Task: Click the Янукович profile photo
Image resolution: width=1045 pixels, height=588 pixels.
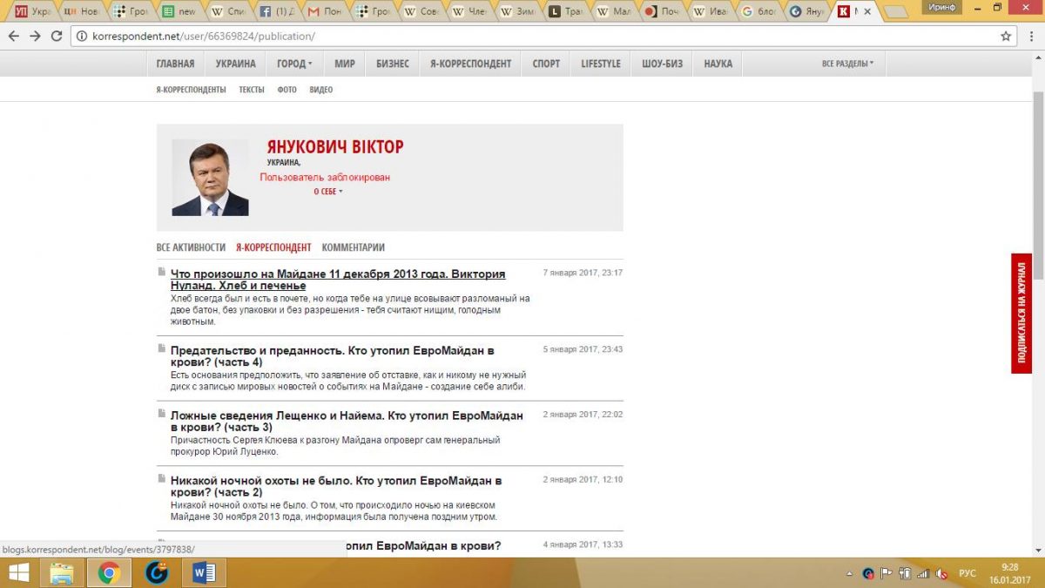Action: [x=210, y=178]
